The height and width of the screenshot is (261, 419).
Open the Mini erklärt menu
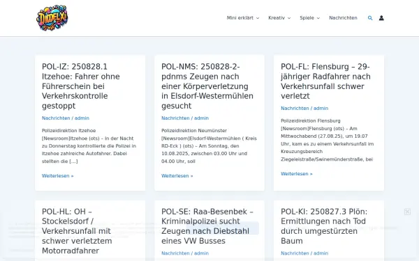(240, 18)
